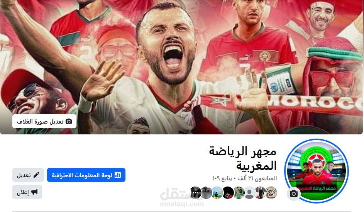Click the تعديل (edit) button text
The image size is (364, 212).
24,175
